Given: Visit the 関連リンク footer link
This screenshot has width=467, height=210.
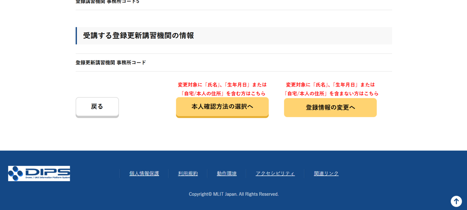Looking at the screenshot, I should tap(326, 173).
